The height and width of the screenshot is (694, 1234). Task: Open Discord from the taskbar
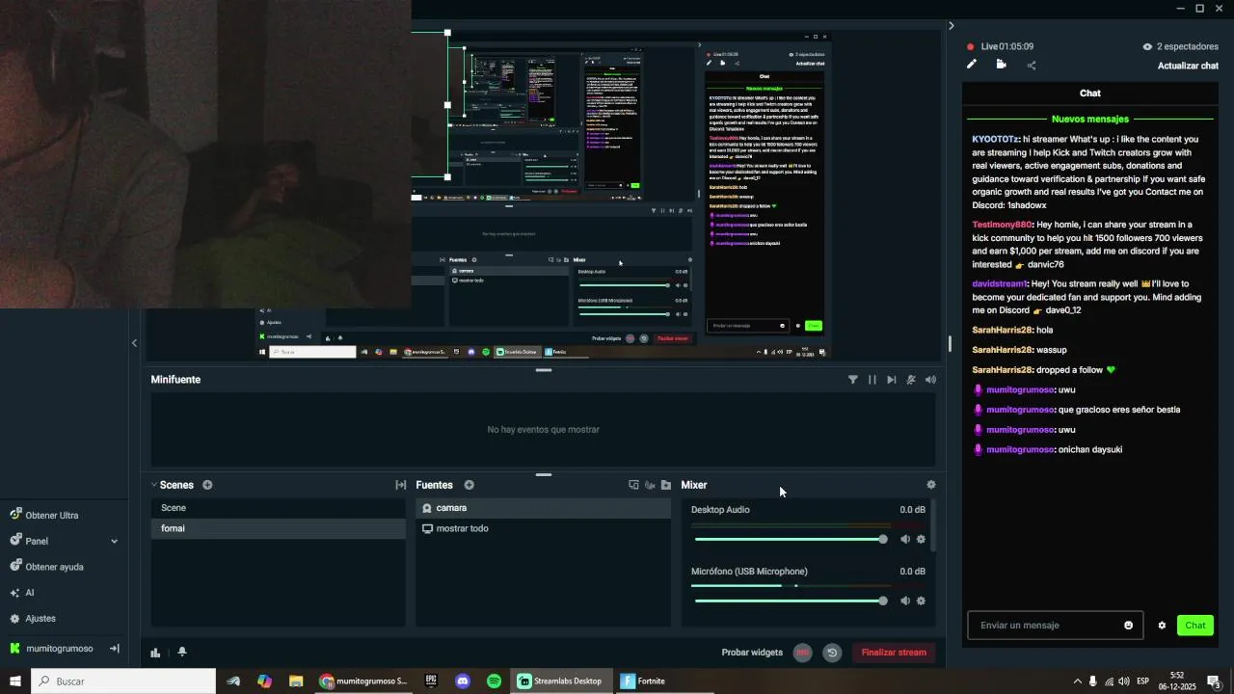pyautogui.click(x=463, y=681)
